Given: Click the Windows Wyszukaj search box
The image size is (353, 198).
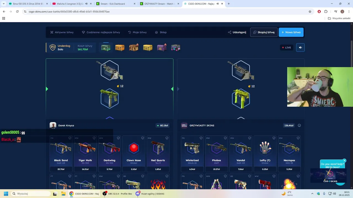Looking at the screenshot, I should (x=30, y=194).
